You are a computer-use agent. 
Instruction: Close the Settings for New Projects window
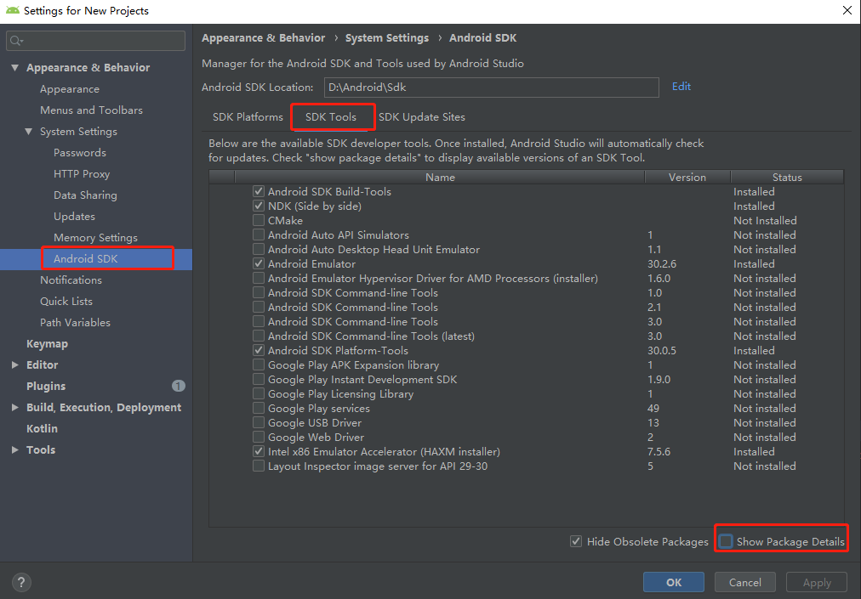847,10
